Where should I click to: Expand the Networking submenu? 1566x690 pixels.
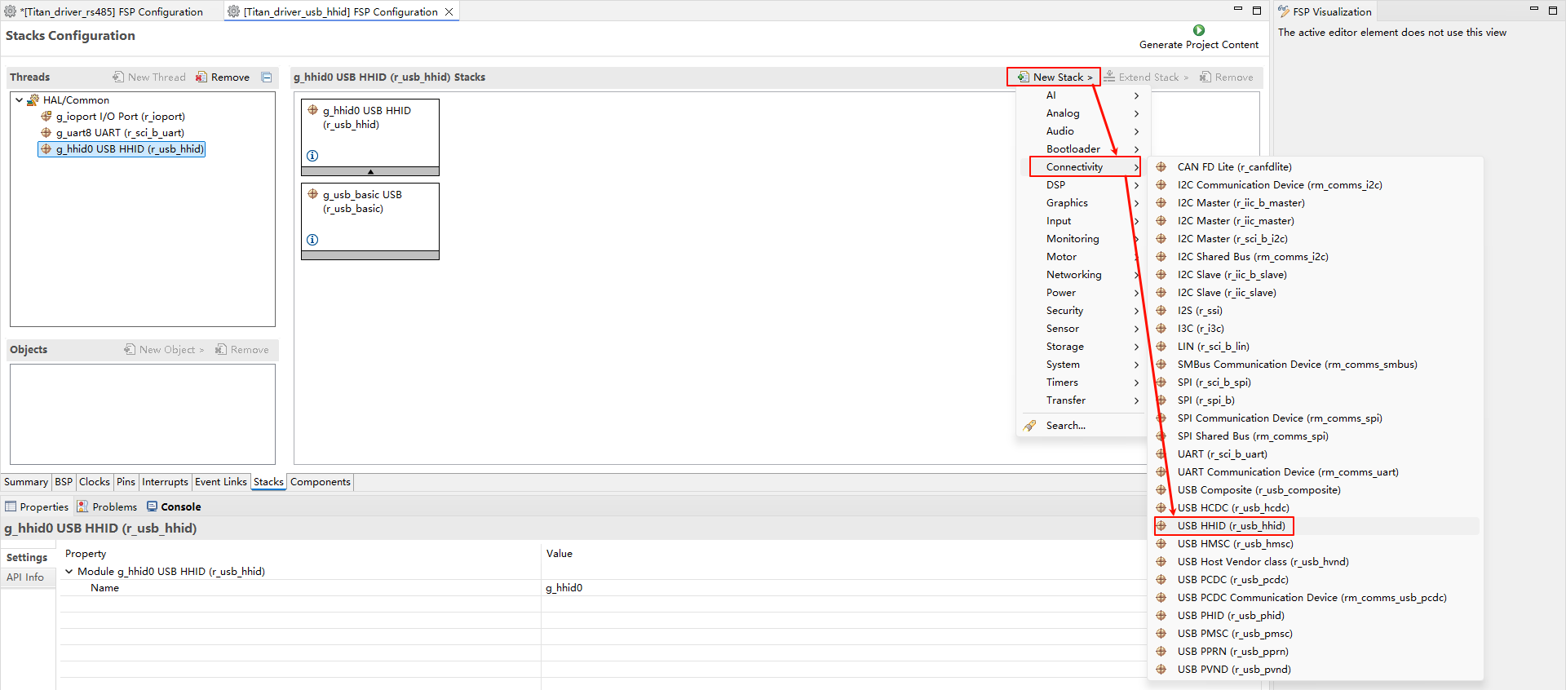pos(1073,275)
